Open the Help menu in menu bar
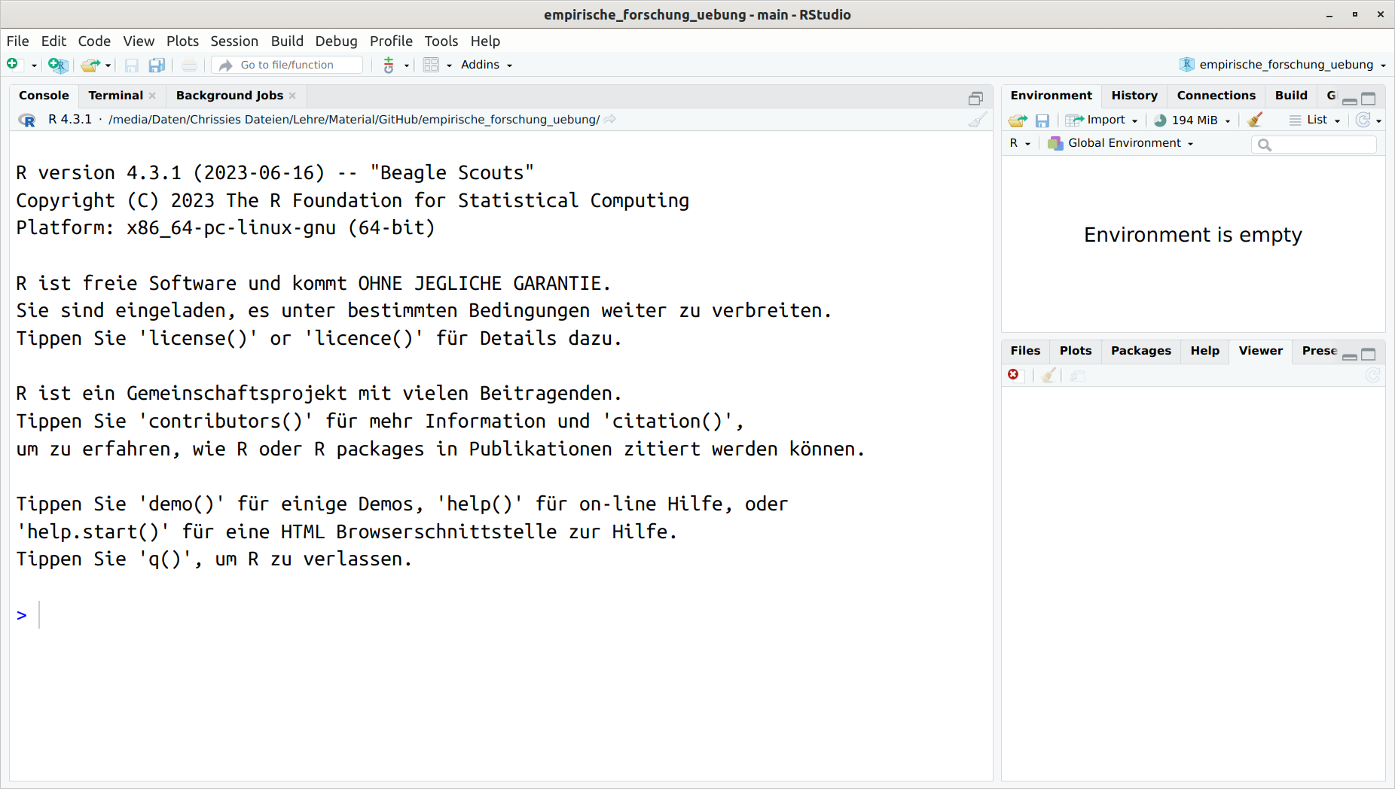The image size is (1395, 789). tap(485, 41)
